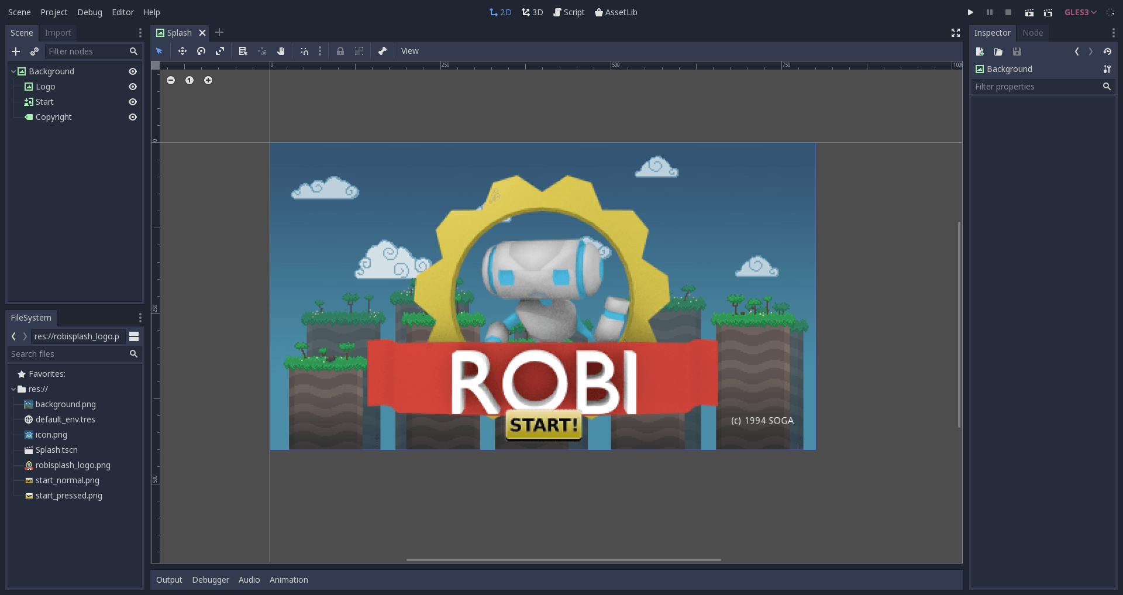This screenshot has height=595, width=1123.
Task: Collapse the res:// folder
Action: [13, 389]
